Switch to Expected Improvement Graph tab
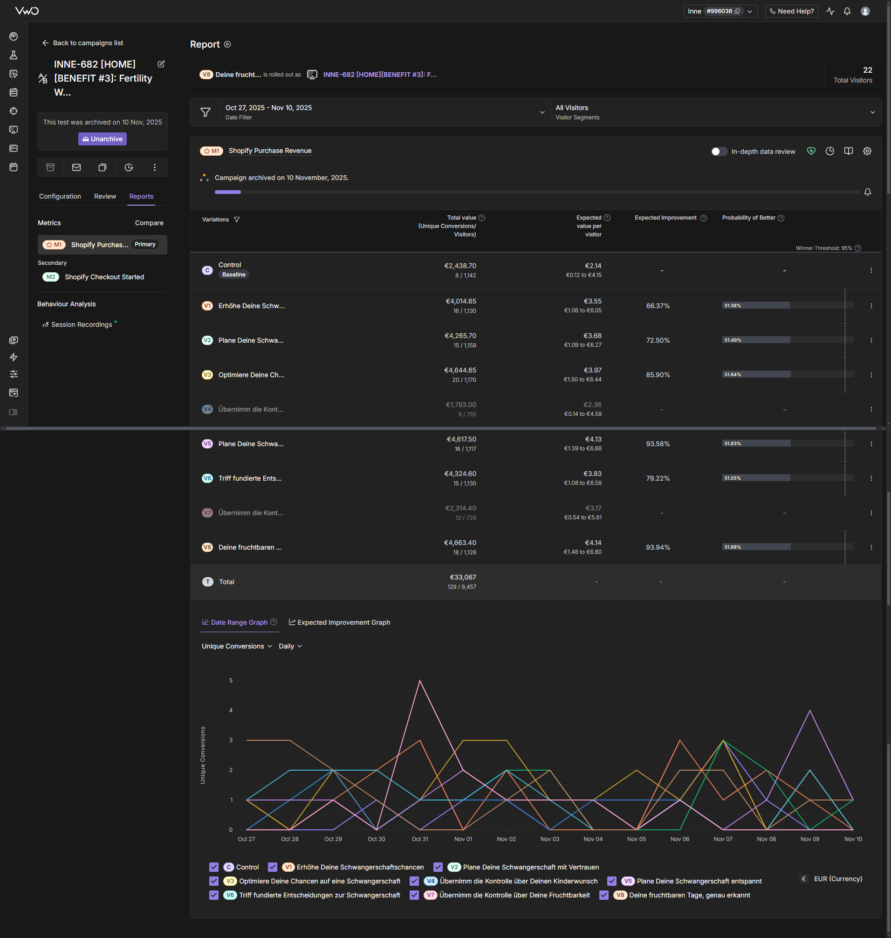This screenshot has height=938, width=891. pos(339,622)
